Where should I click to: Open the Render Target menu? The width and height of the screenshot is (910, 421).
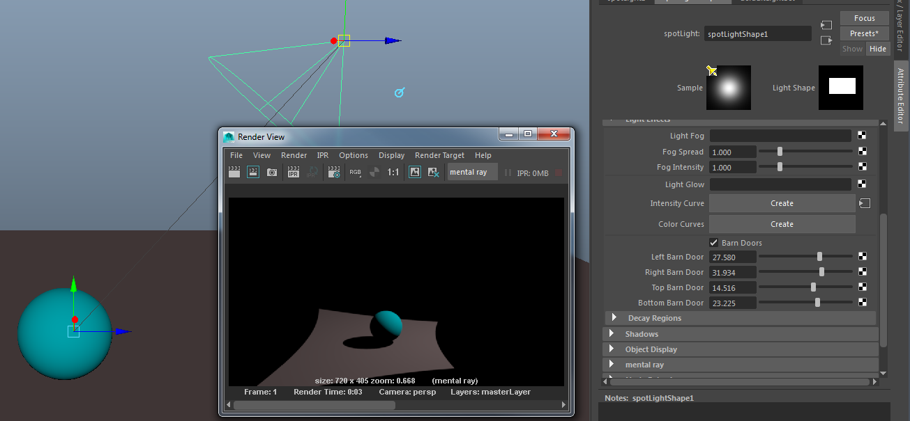point(439,155)
